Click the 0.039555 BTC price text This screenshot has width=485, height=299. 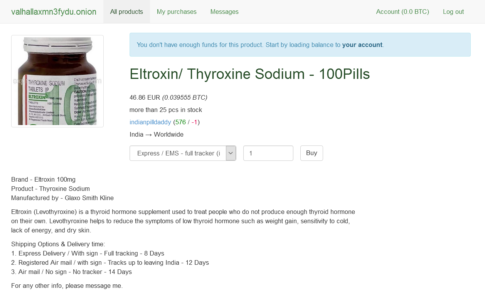[x=185, y=98]
